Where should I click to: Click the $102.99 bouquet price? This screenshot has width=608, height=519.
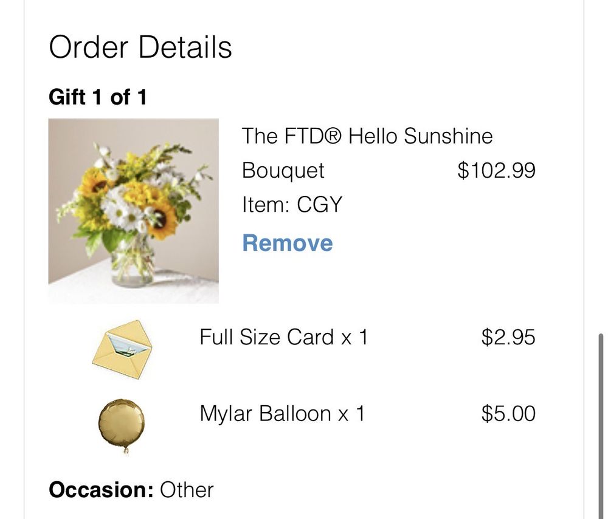tap(496, 170)
